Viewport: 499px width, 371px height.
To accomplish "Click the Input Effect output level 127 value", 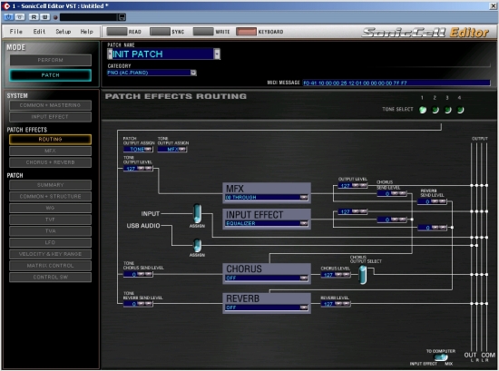I will (346, 211).
